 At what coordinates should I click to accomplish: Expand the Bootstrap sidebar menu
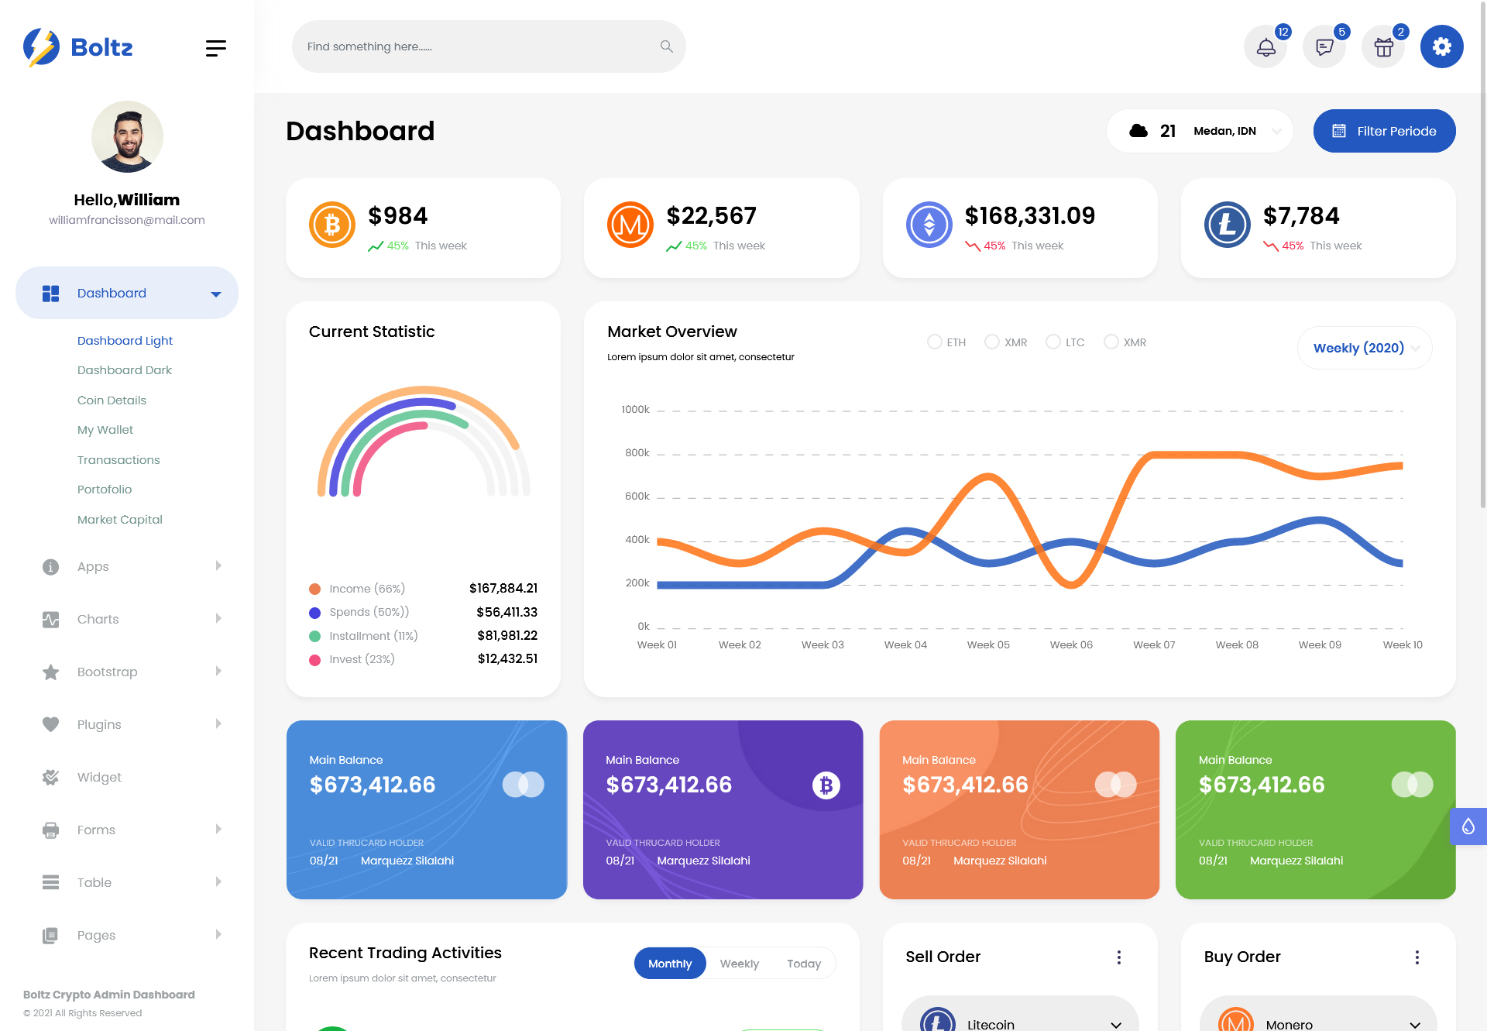coord(127,672)
